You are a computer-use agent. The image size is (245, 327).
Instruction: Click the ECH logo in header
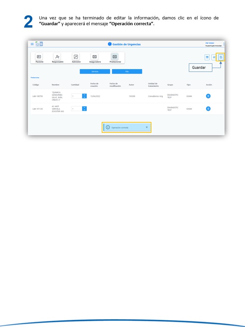point(39,44)
